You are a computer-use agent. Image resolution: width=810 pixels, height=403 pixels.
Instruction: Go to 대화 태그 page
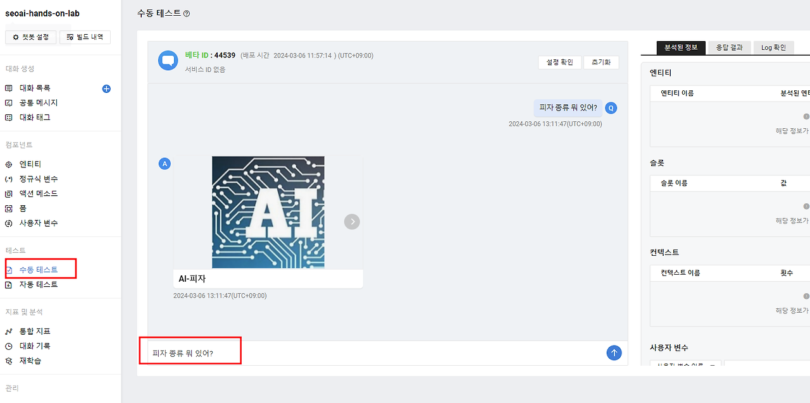(35, 117)
